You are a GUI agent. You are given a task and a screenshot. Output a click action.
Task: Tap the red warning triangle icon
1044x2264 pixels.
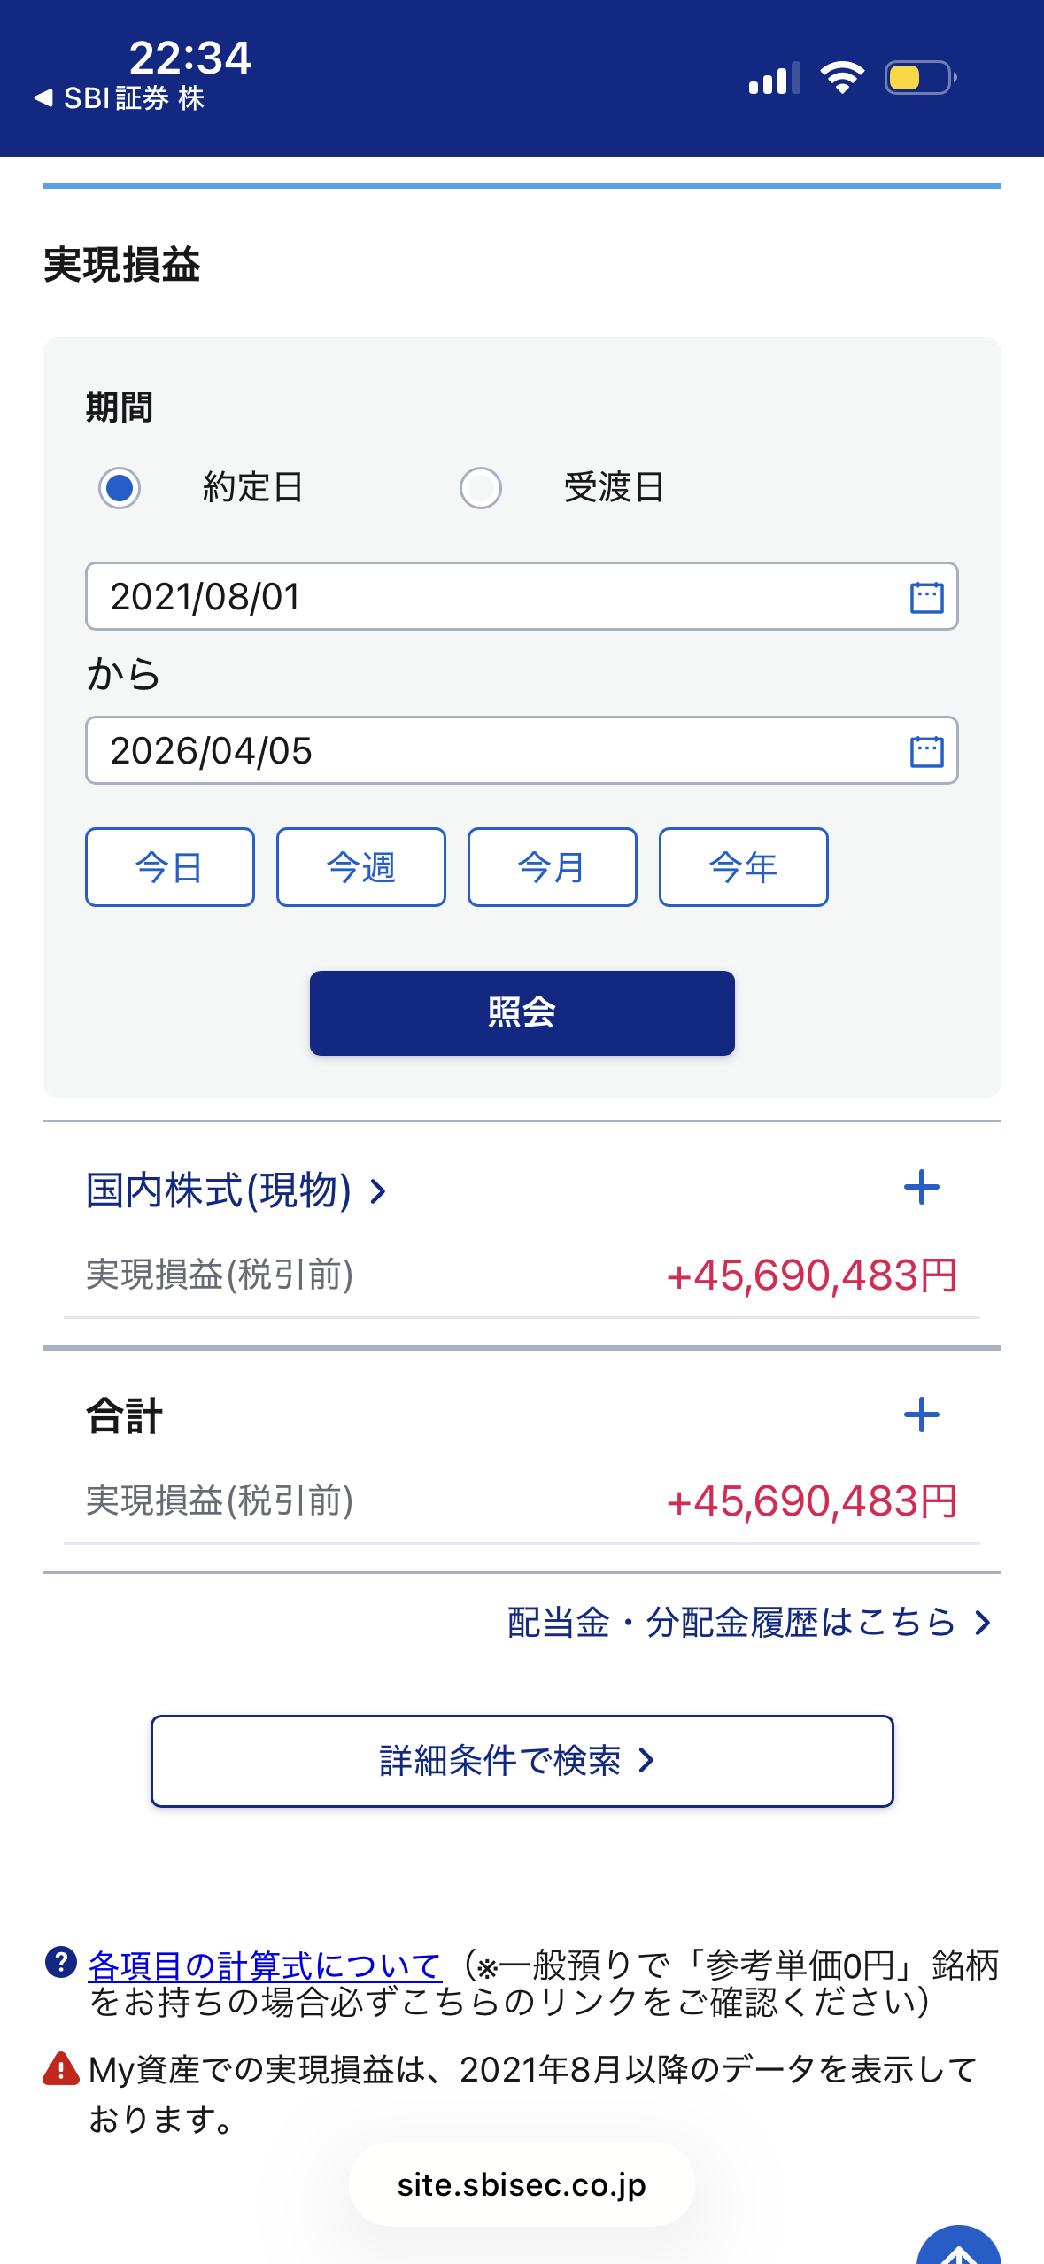click(x=61, y=2069)
